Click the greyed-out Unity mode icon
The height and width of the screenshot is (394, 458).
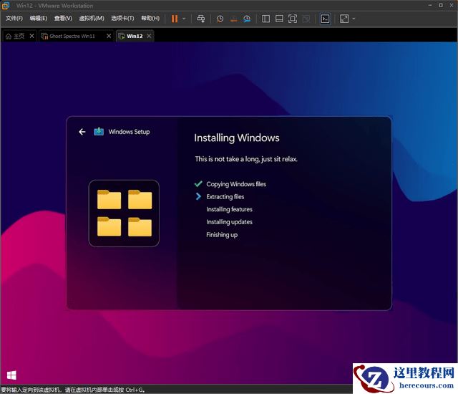[306, 19]
